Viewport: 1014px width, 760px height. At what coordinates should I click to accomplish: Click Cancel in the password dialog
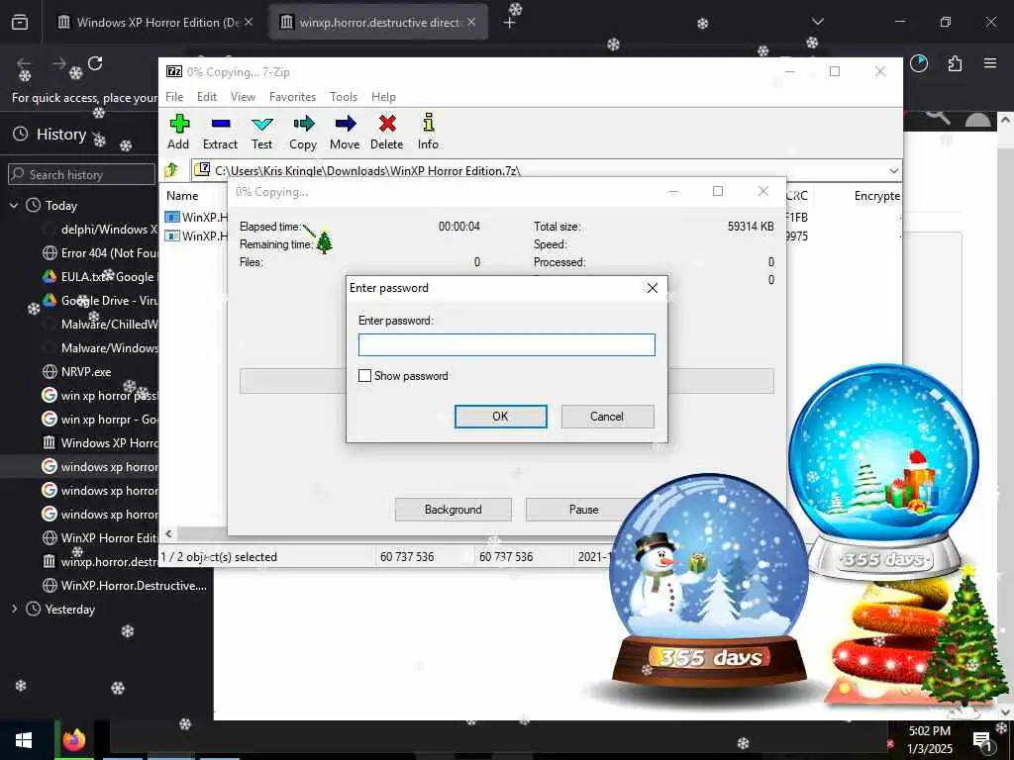607,417
